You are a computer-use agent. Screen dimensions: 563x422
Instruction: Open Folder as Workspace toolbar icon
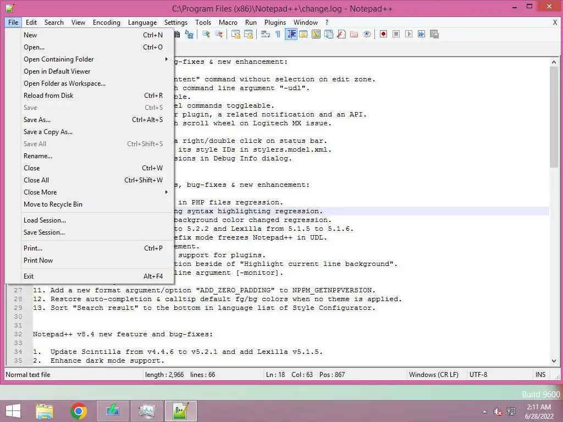(354, 34)
